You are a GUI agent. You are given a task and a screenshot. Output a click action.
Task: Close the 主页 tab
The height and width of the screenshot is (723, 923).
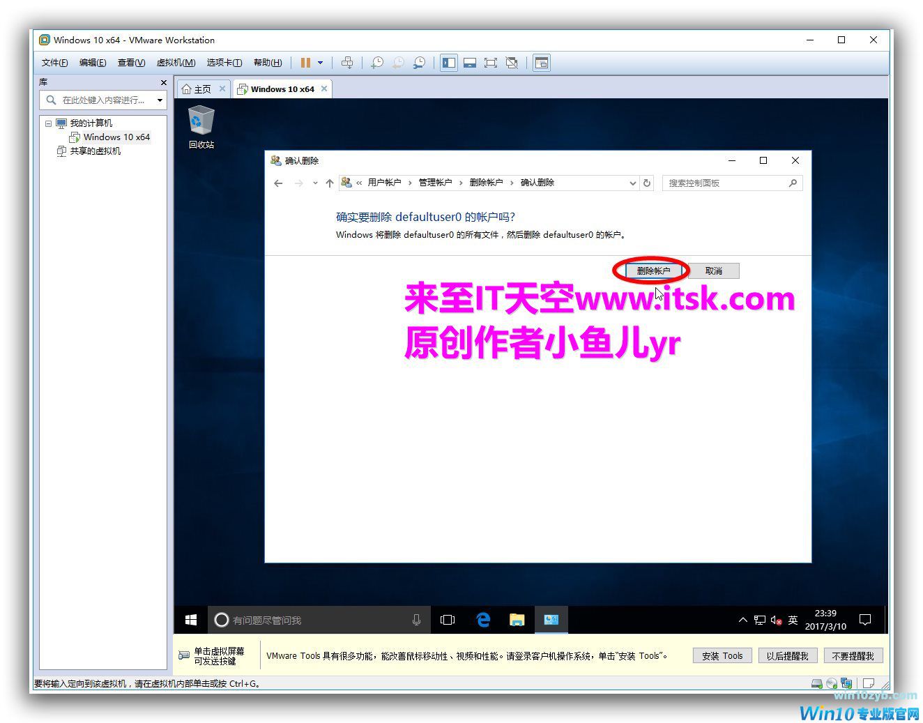[222, 89]
